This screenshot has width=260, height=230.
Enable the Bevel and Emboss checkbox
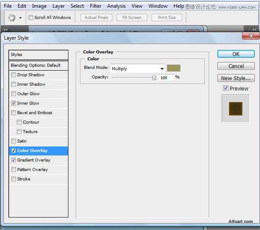[x=13, y=113]
